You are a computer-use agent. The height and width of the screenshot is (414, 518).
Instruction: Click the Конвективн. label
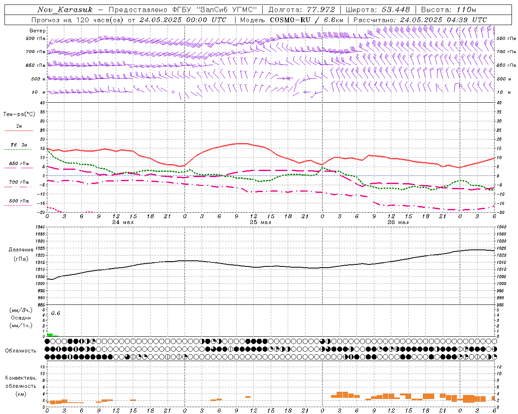21,378
